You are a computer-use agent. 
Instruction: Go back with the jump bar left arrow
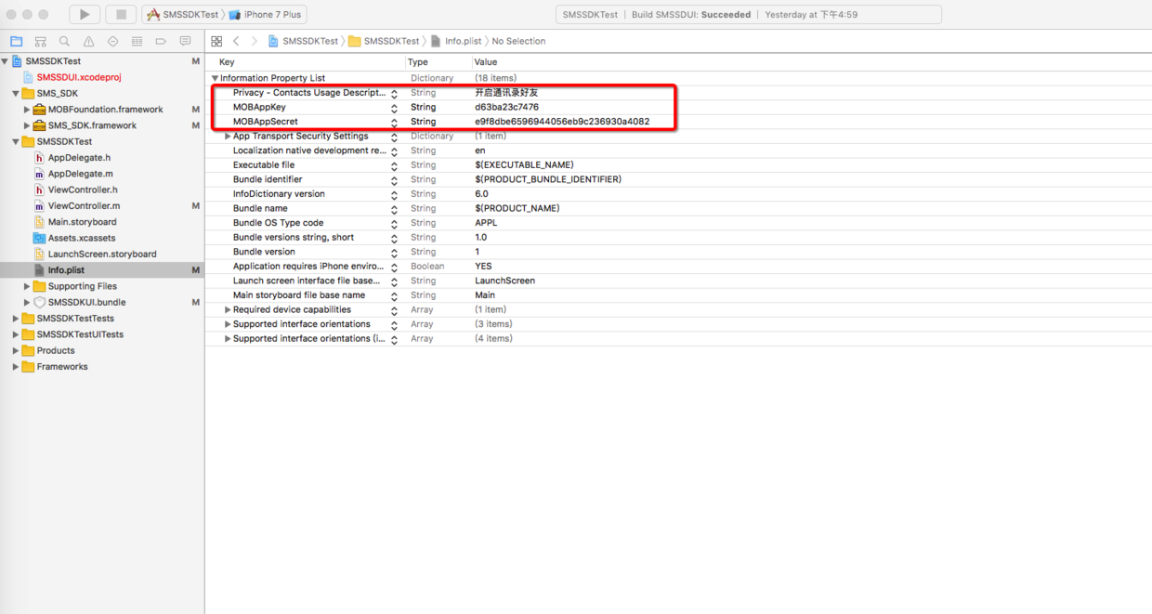click(236, 41)
